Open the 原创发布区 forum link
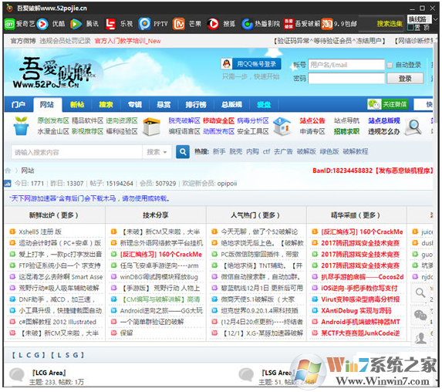Viewport: 442px width, 392px height. [x=53, y=120]
